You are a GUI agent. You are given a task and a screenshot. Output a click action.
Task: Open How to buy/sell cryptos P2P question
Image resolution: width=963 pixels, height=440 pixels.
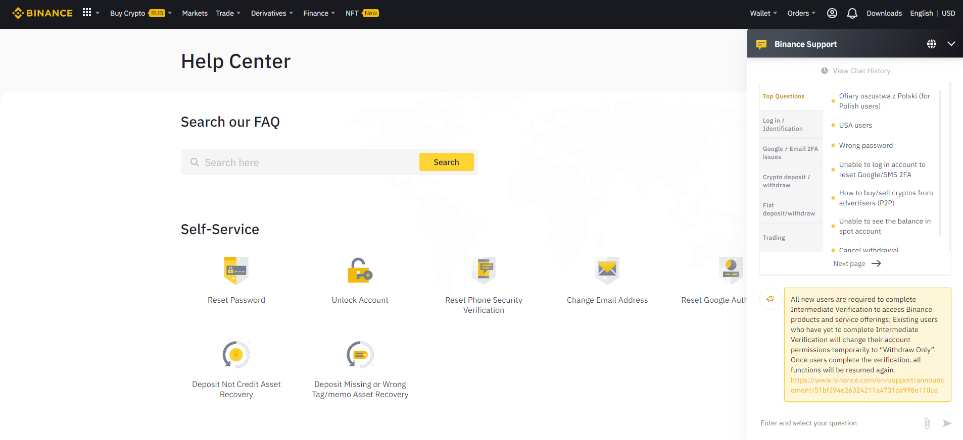[x=886, y=198]
